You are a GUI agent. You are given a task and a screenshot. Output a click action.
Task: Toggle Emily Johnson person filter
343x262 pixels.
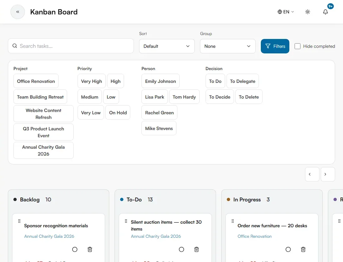[160, 81]
